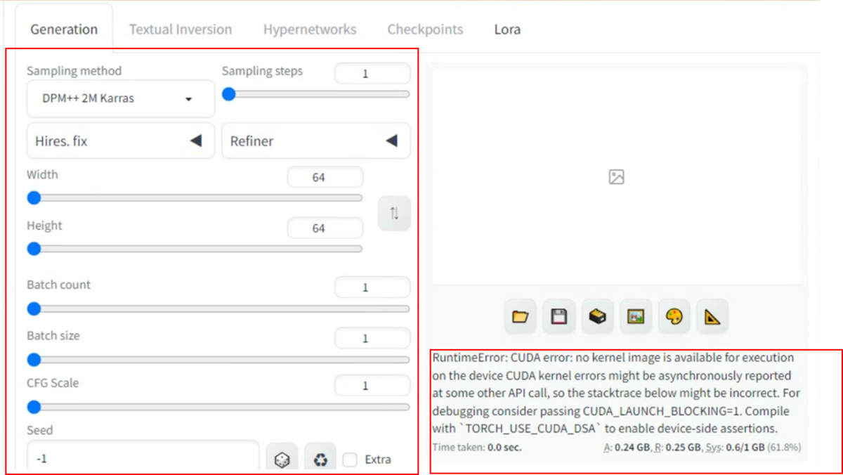Click the RuntimeError CUDA error message text
The height and width of the screenshot is (475, 843).
(x=616, y=393)
